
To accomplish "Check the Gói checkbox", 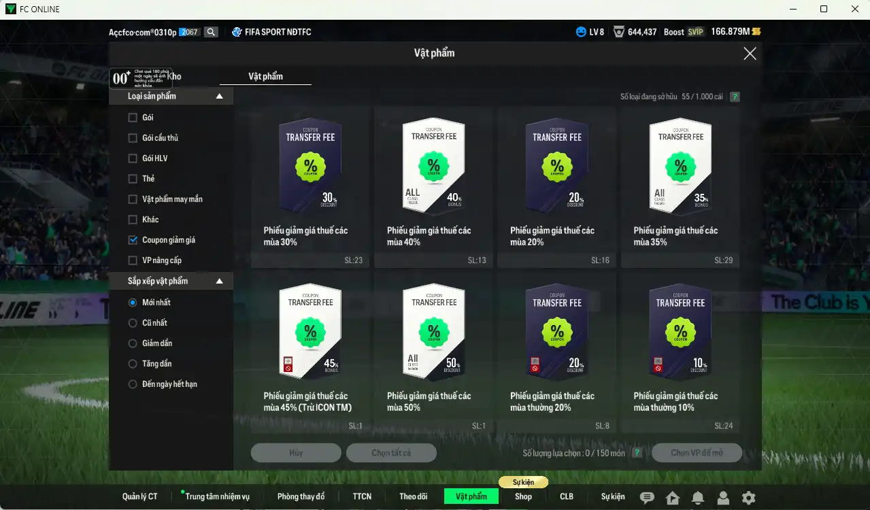I will [133, 118].
